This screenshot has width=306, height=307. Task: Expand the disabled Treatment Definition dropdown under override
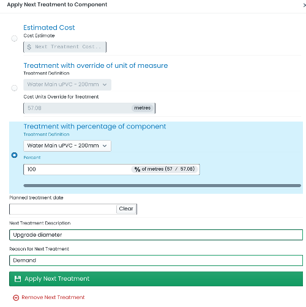point(67,84)
